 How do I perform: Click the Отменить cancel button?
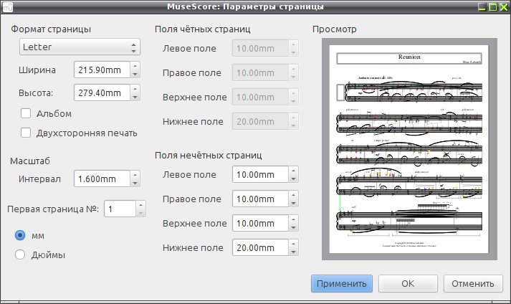(473, 283)
